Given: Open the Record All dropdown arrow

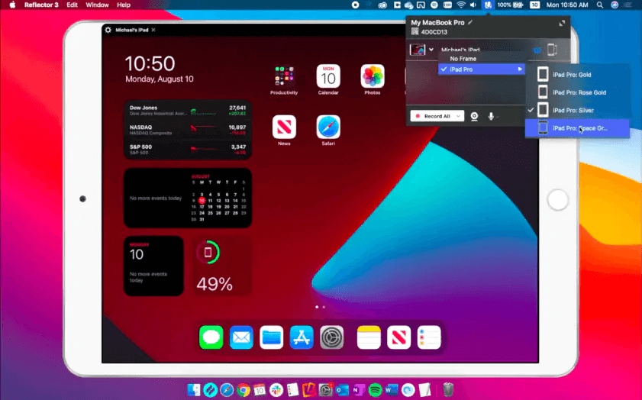Looking at the screenshot, I should [x=458, y=116].
